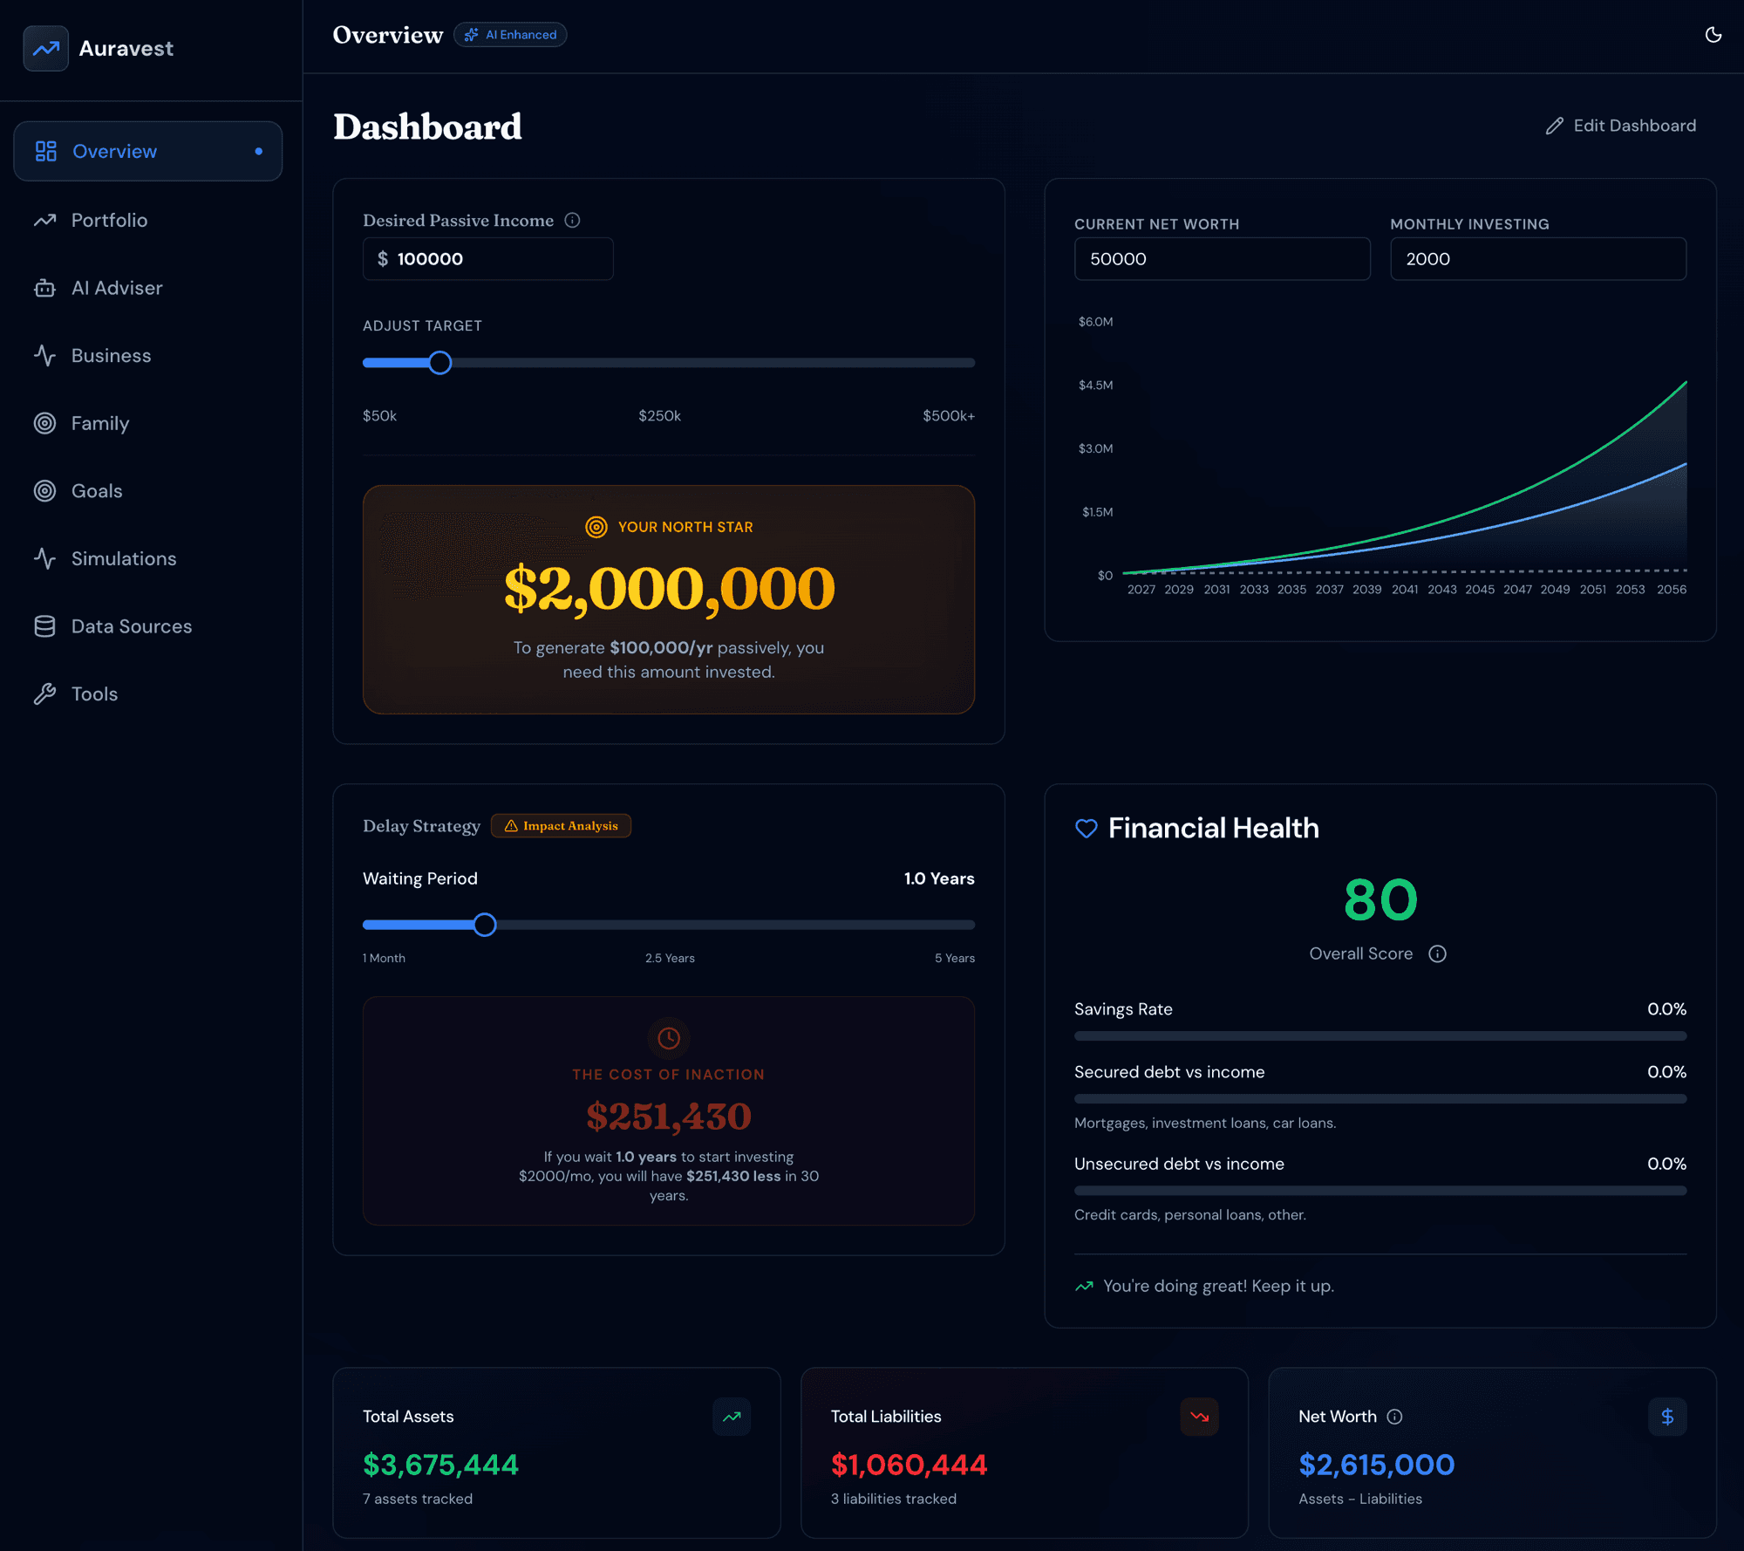Click the Edit Dashboard button
1744x1551 pixels.
[x=1621, y=126]
